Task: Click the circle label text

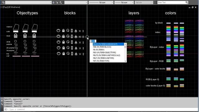Action: (x=8, y=42)
